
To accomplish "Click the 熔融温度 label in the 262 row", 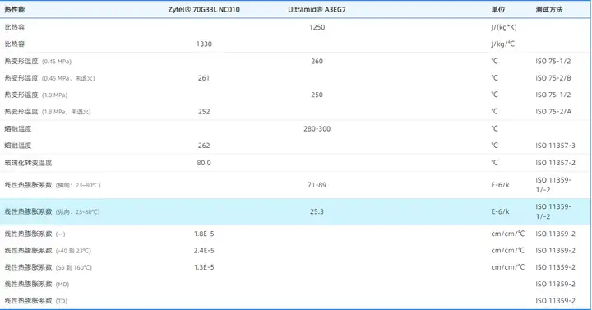I will [x=18, y=146].
